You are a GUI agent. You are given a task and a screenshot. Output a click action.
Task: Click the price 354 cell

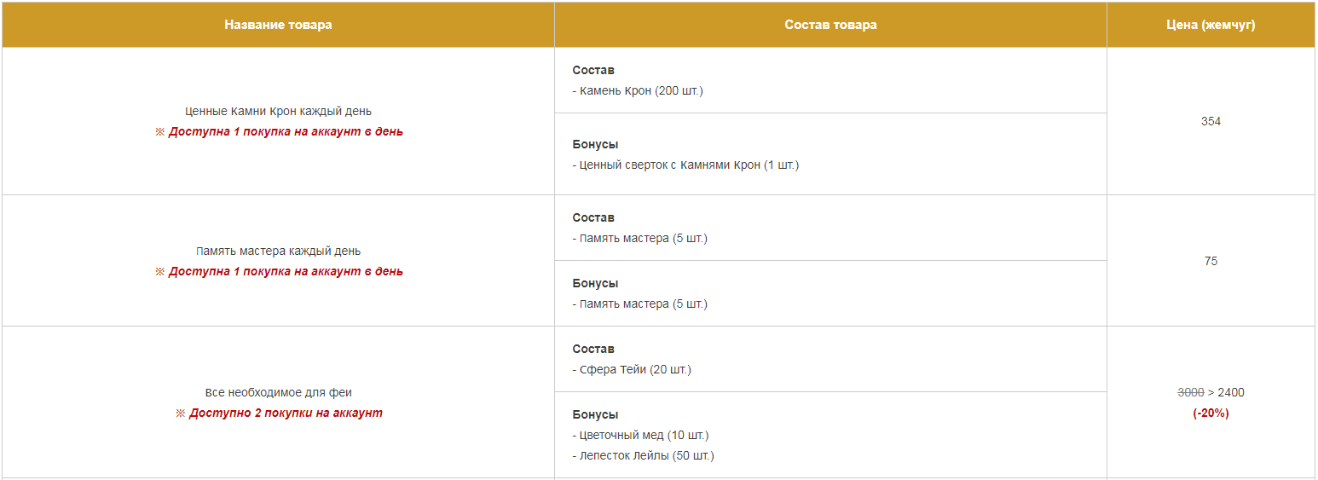[x=1211, y=121]
